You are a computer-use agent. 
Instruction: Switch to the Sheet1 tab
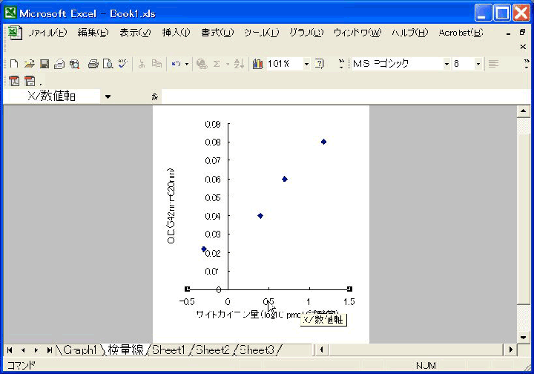168,350
